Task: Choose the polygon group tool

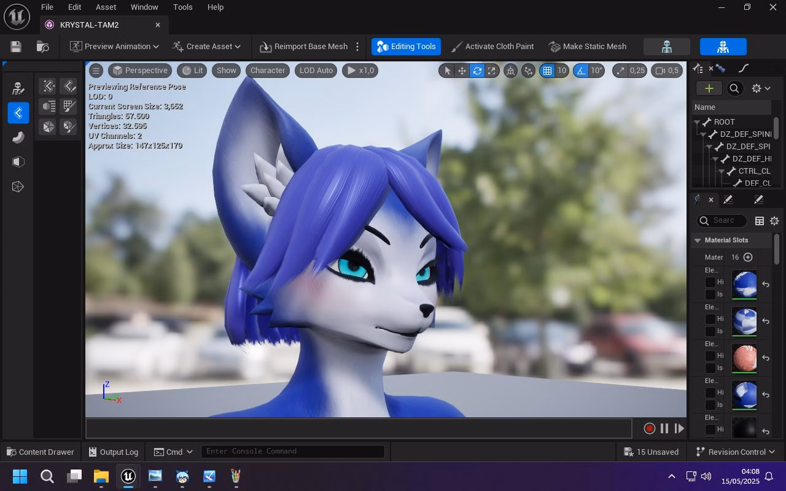Action: coord(49,126)
